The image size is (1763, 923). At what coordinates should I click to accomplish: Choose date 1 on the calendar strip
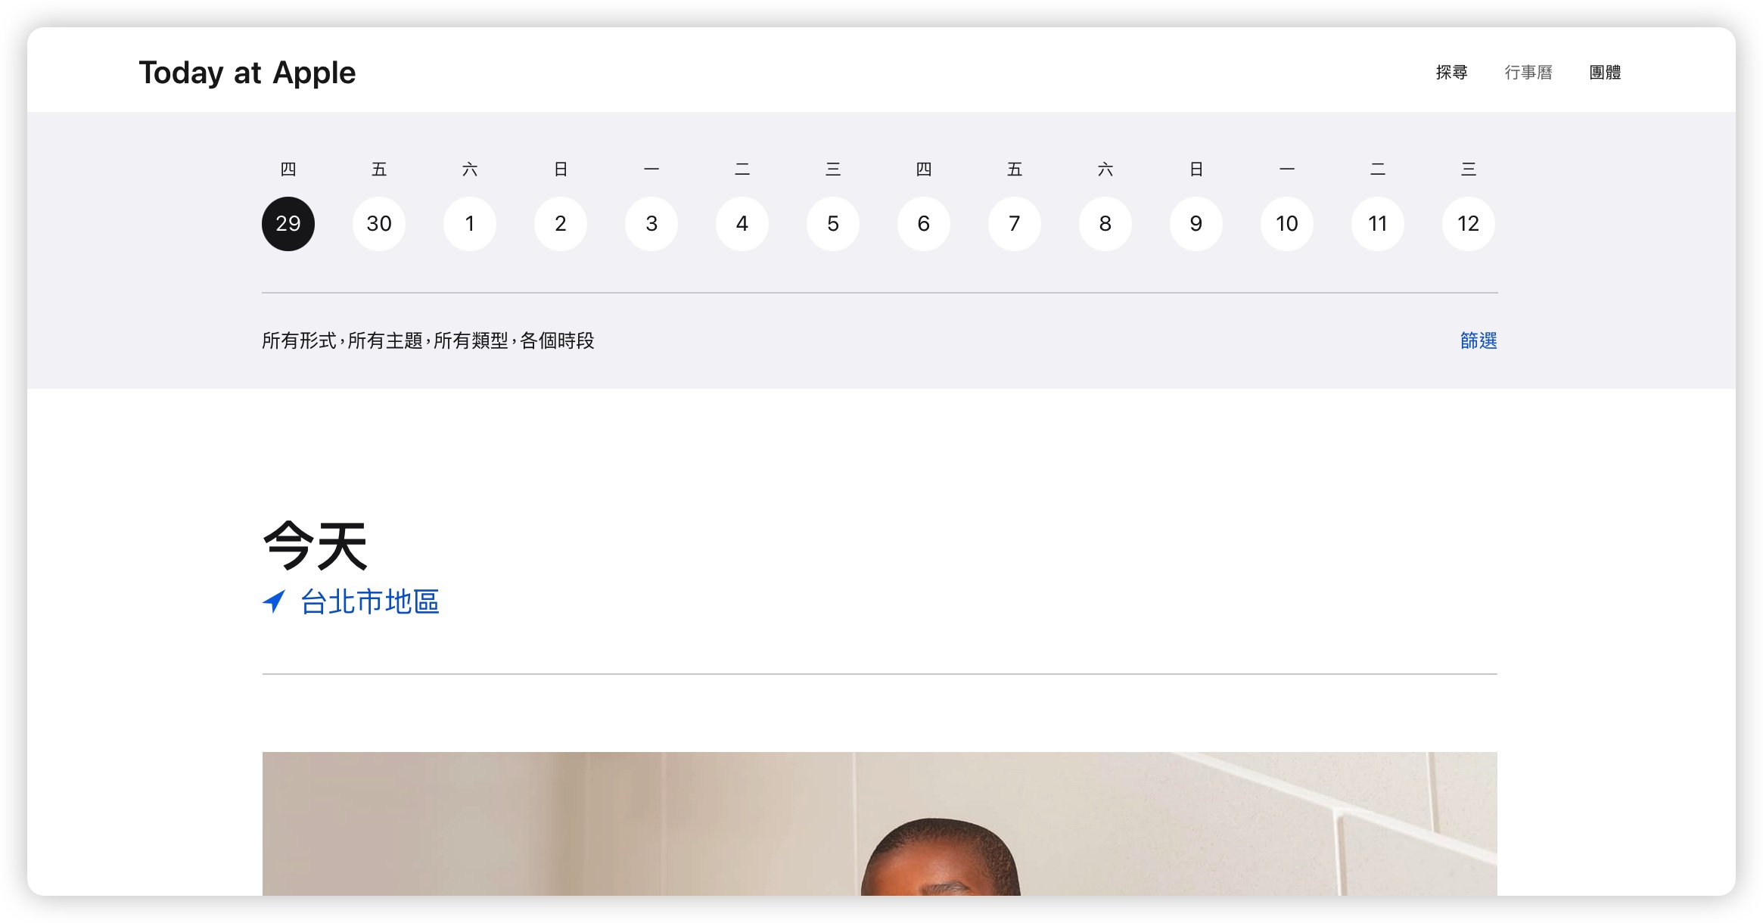(470, 224)
